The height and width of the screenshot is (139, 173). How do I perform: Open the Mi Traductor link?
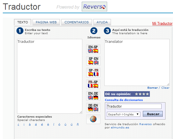[162, 23]
